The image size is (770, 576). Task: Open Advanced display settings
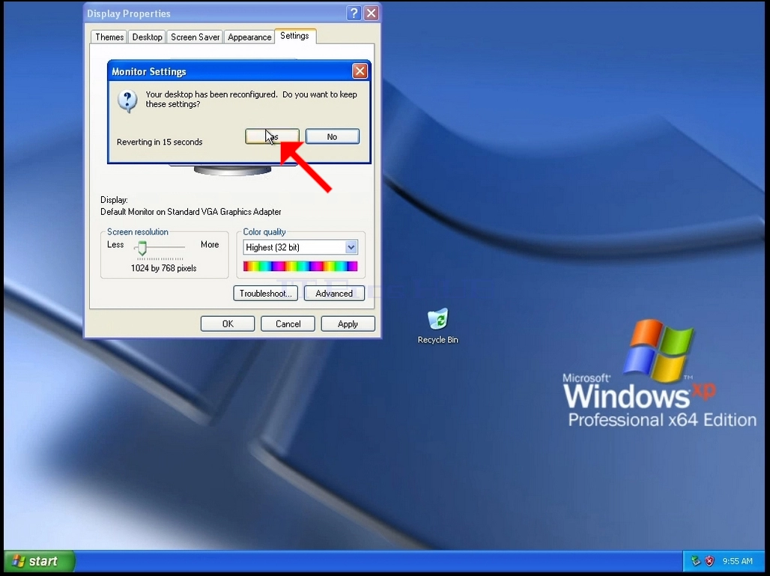(x=334, y=293)
